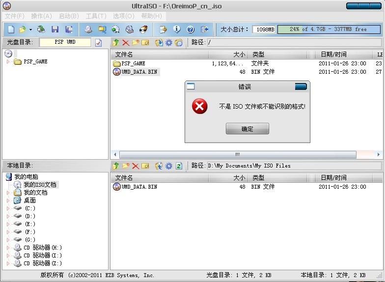385x282 pixels.
Task: Click the blue Information (i) toolbar icon
Action: pos(177,29)
